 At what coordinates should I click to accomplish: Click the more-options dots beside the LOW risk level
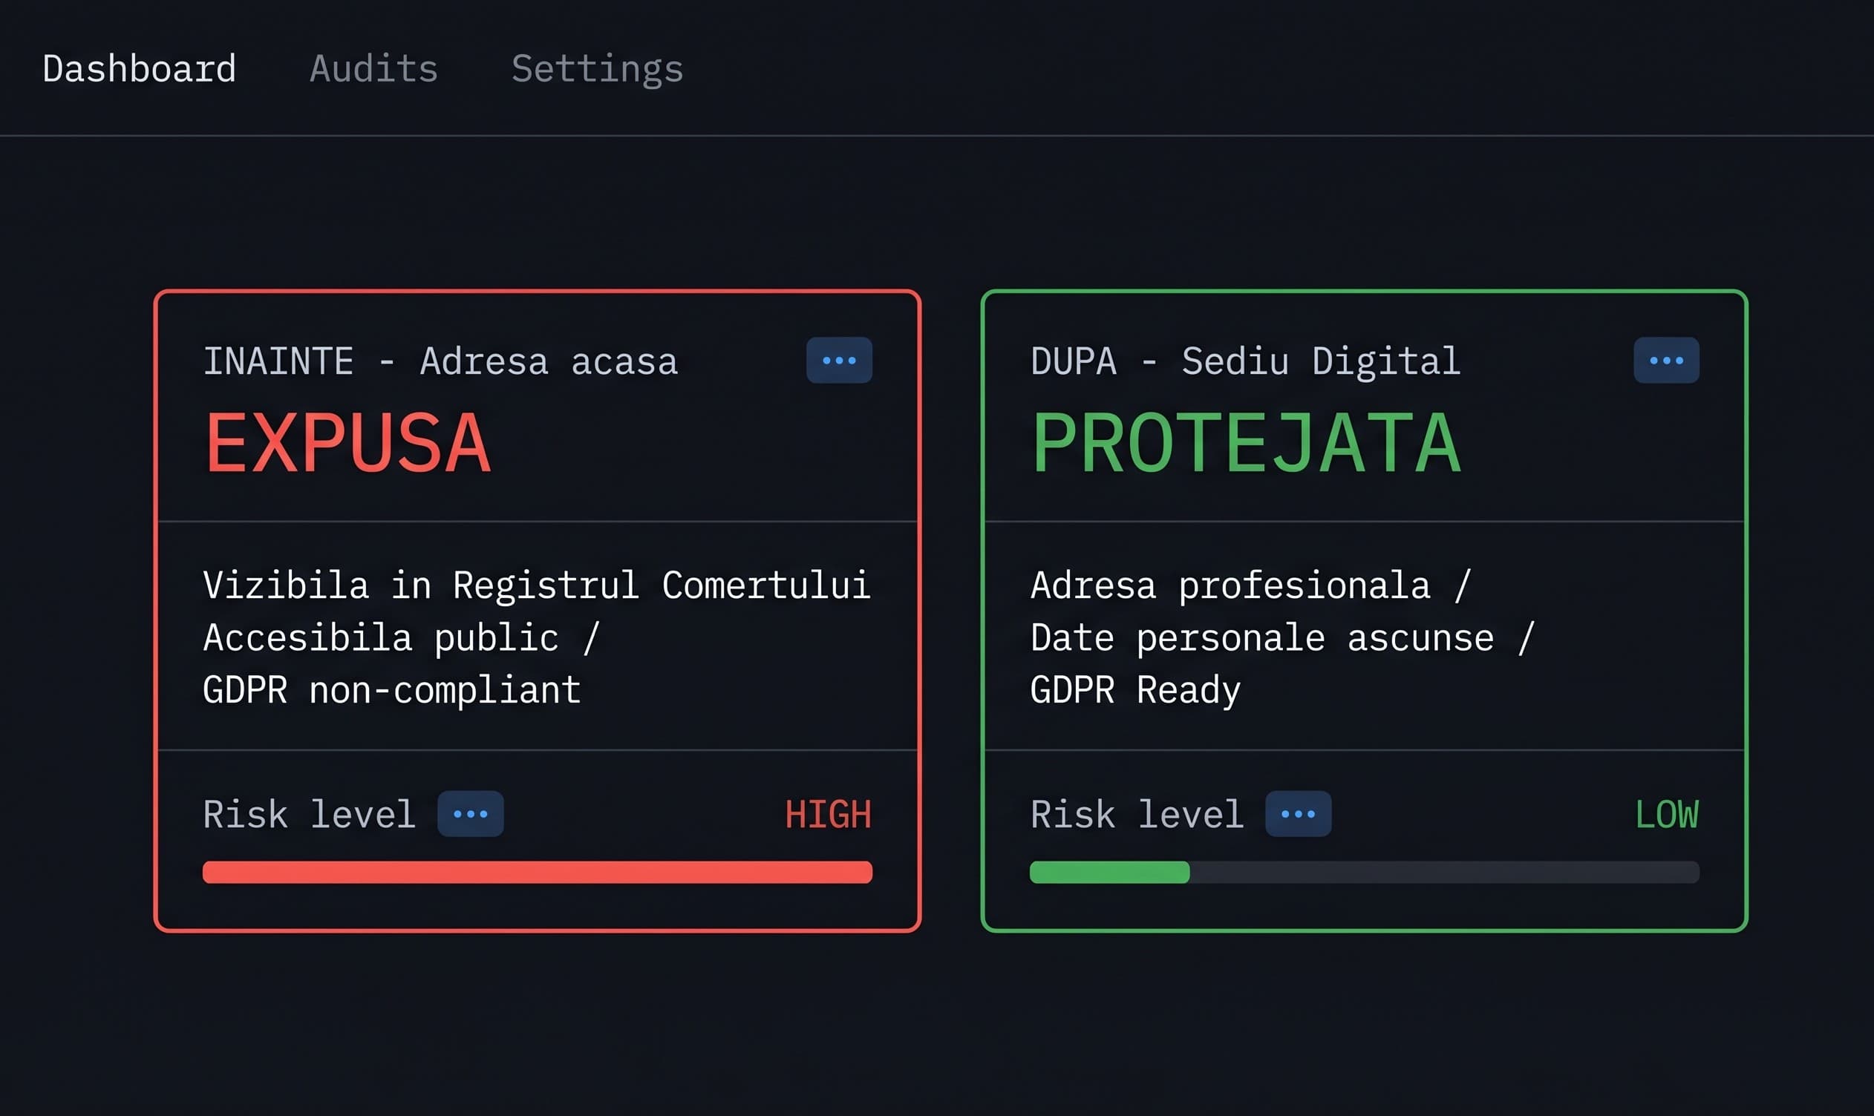(1298, 814)
